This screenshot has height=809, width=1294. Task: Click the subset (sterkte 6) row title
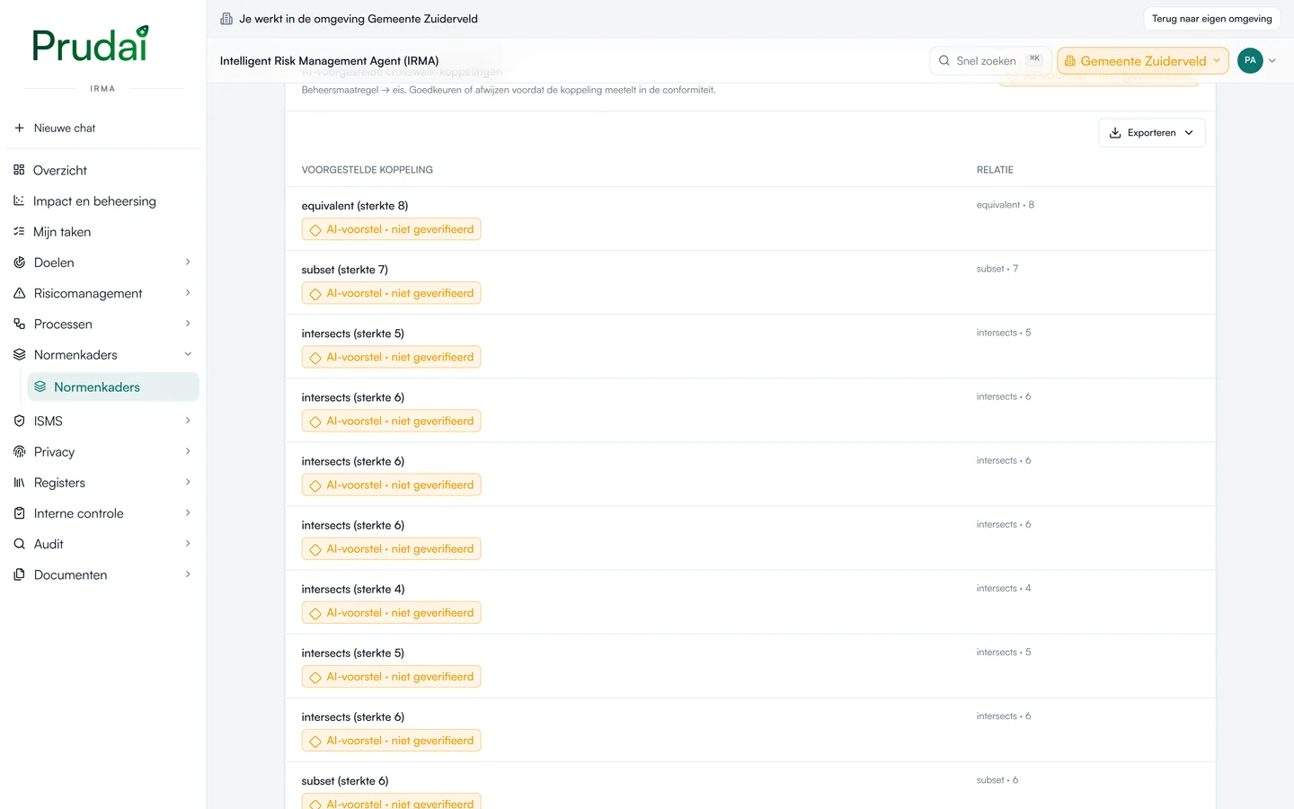pos(345,781)
